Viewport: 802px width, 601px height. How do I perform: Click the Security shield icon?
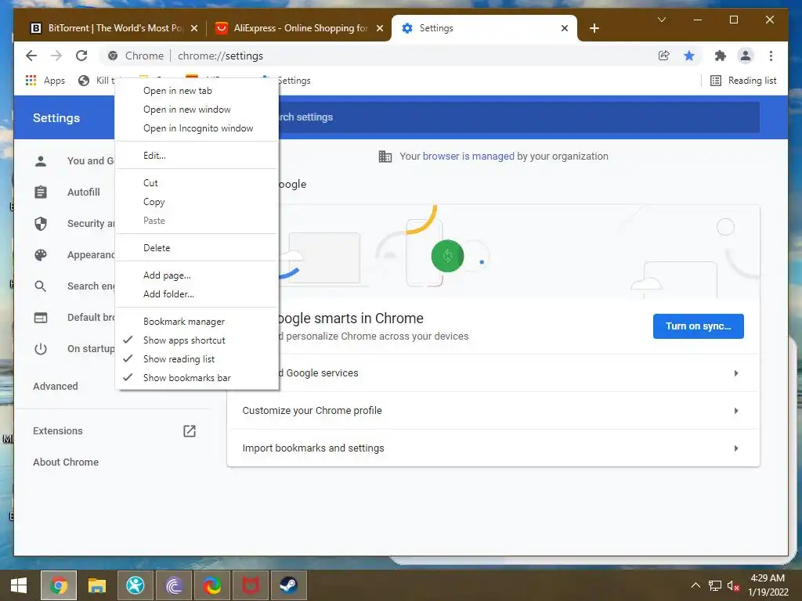click(41, 223)
